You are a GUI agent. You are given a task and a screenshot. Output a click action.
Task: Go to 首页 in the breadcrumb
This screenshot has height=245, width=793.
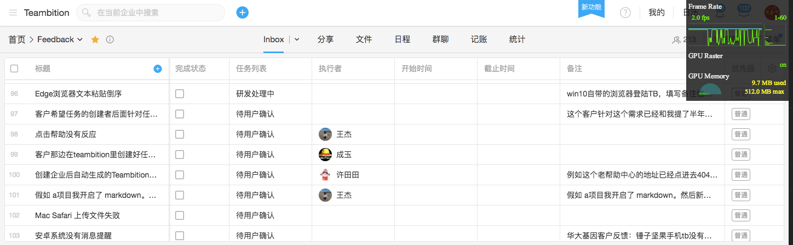(17, 39)
